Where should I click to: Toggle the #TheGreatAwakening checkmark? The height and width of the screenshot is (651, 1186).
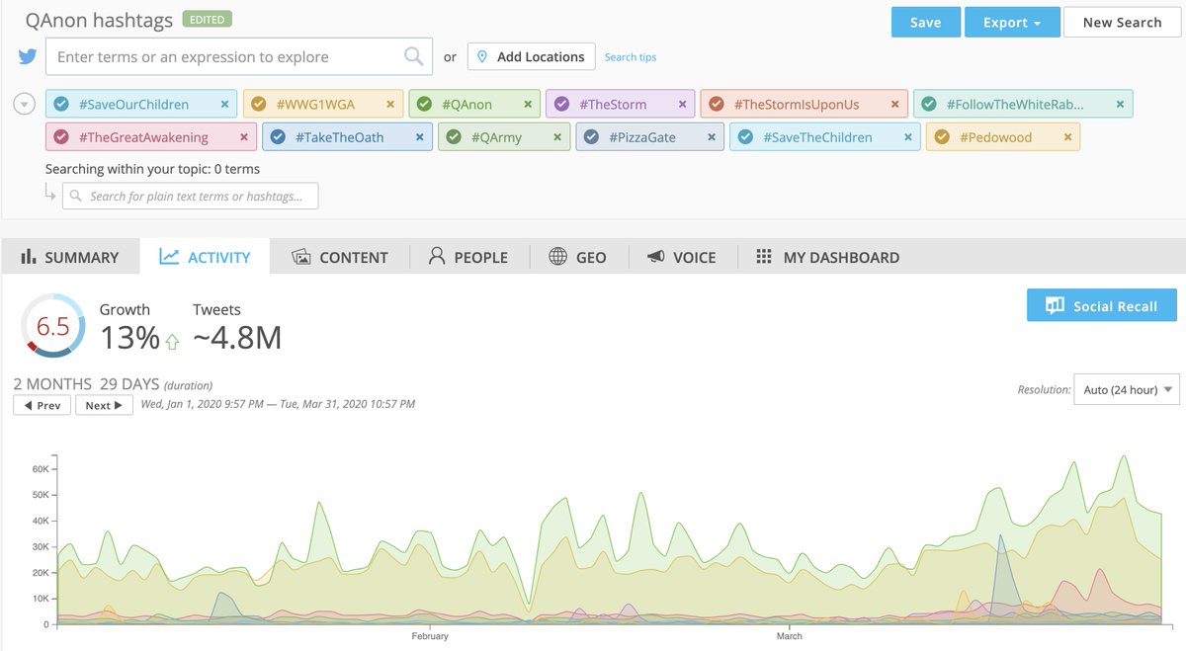pyautogui.click(x=61, y=137)
